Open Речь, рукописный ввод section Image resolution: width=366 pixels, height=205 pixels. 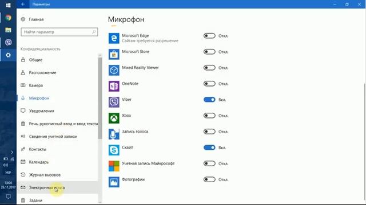(58, 124)
